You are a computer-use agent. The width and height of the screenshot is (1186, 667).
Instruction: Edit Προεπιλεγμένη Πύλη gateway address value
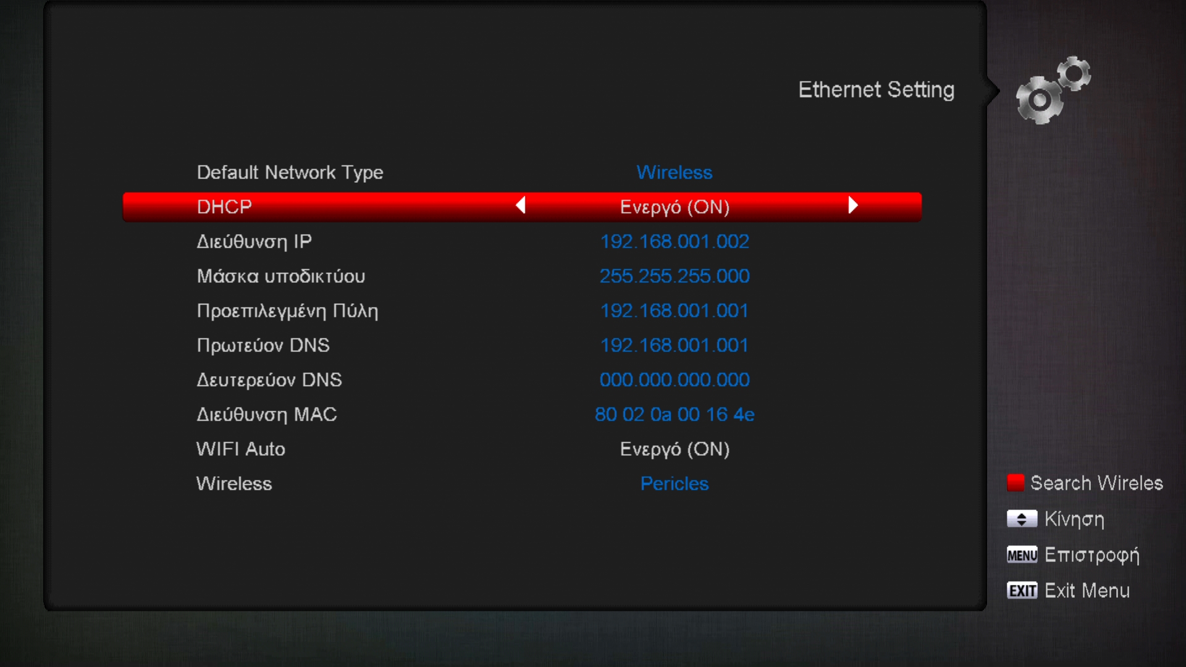click(675, 311)
